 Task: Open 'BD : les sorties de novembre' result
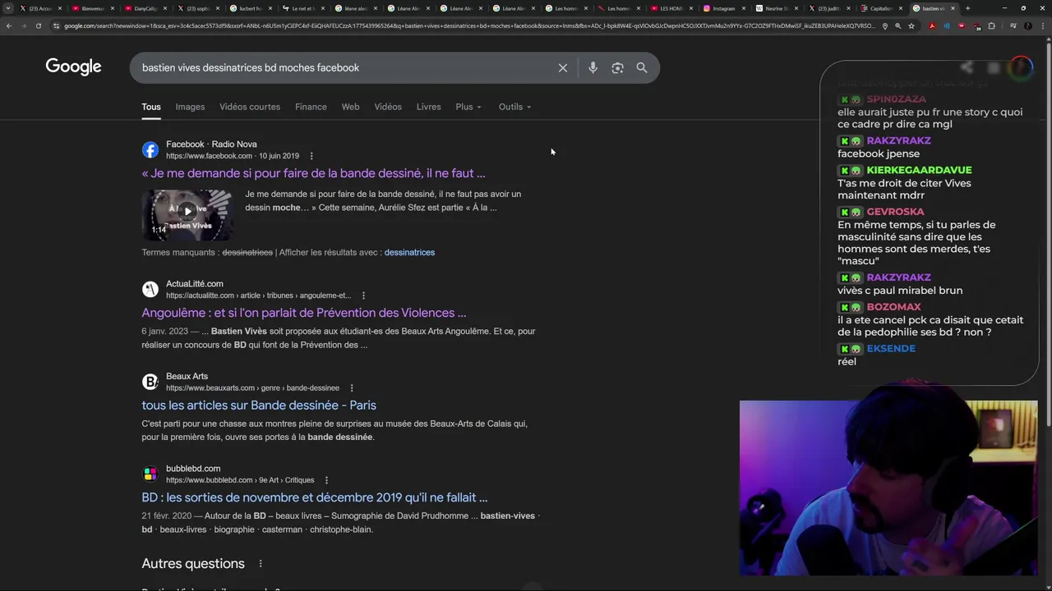(x=314, y=497)
